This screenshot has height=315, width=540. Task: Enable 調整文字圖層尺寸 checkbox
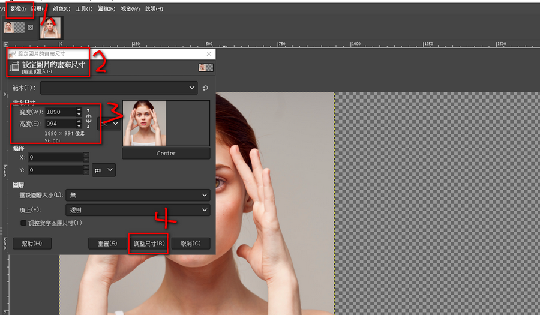click(24, 223)
